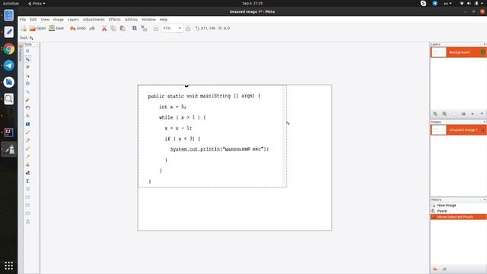Open the View menu
487x274 pixels.
(x=45, y=20)
